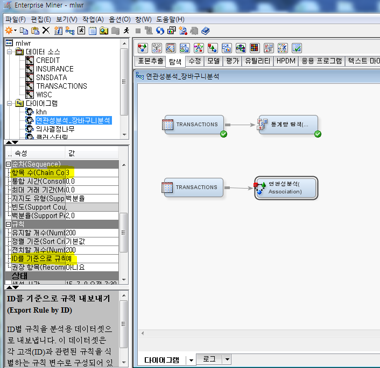Click the new item starburst toolbar icon
Screen dimensions: 380x368
pyautogui.click(x=9, y=31)
